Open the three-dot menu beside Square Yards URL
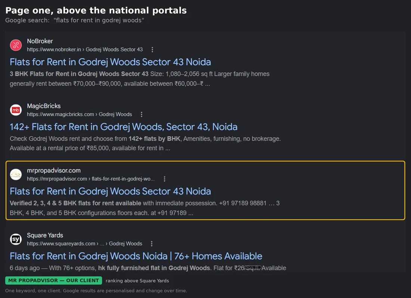This screenshot has height=298, width=411. pyautogui.click(x=151, y=244)
